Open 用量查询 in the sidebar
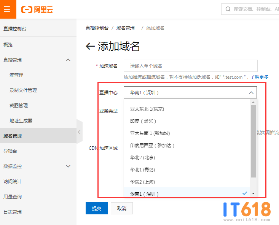 pos(38,197)
